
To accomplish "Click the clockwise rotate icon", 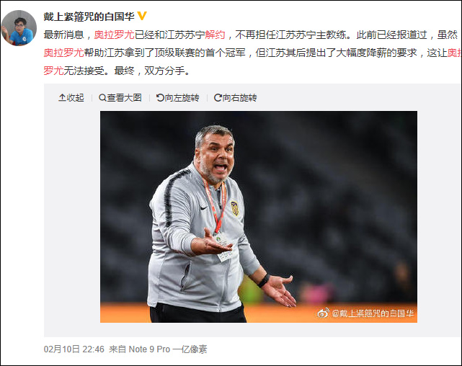I will pos(218,97).
